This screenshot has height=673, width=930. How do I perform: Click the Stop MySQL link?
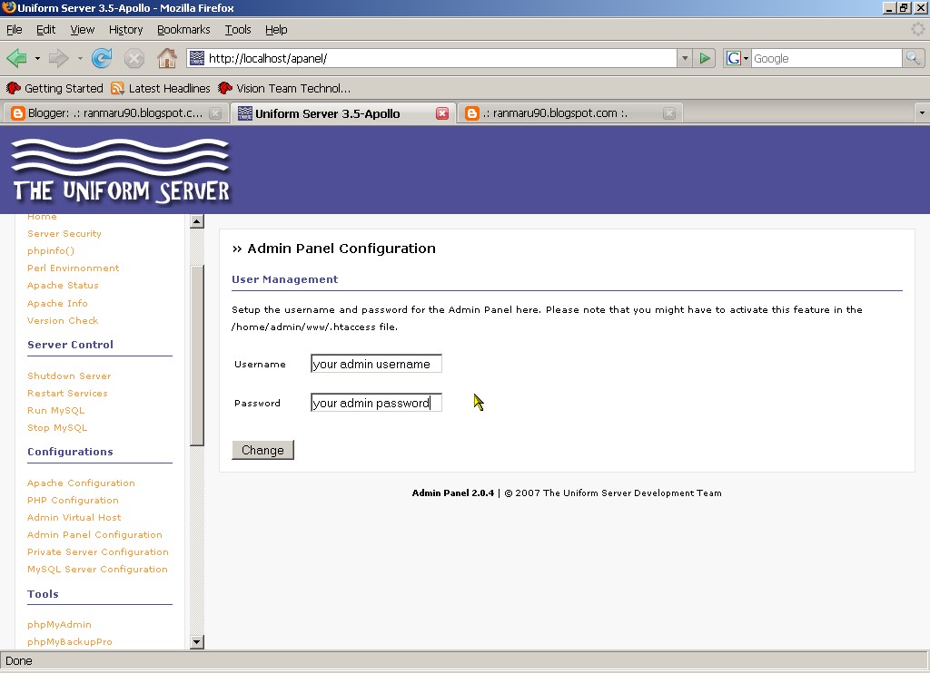pos(57,427)
